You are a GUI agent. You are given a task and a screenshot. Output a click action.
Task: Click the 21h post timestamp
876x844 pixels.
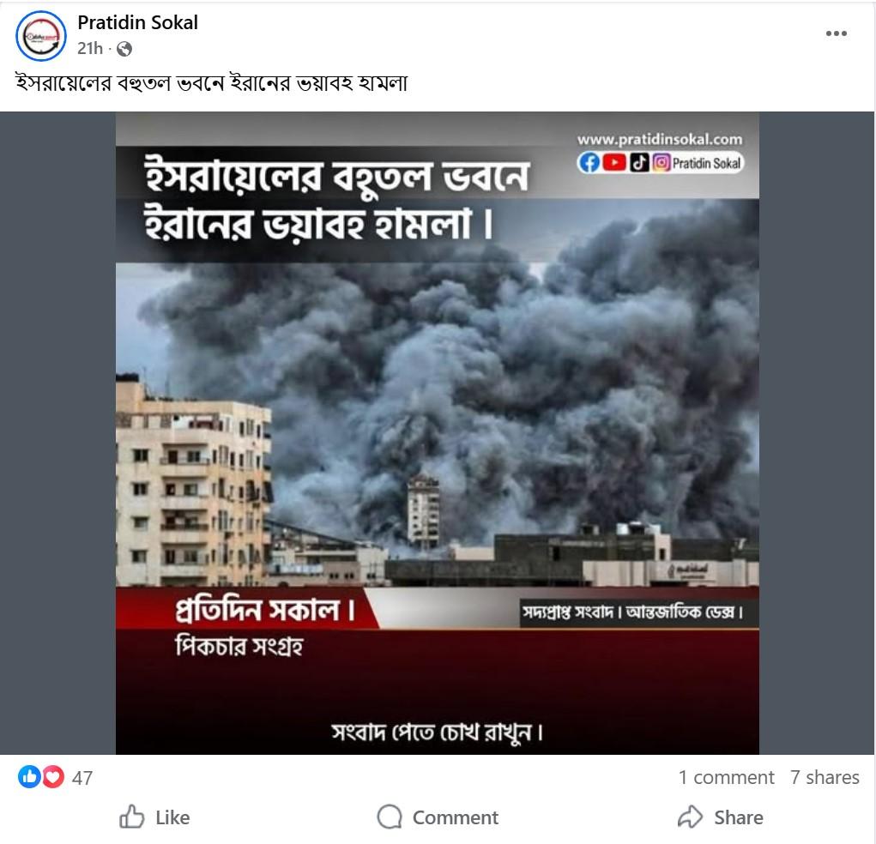90,49
